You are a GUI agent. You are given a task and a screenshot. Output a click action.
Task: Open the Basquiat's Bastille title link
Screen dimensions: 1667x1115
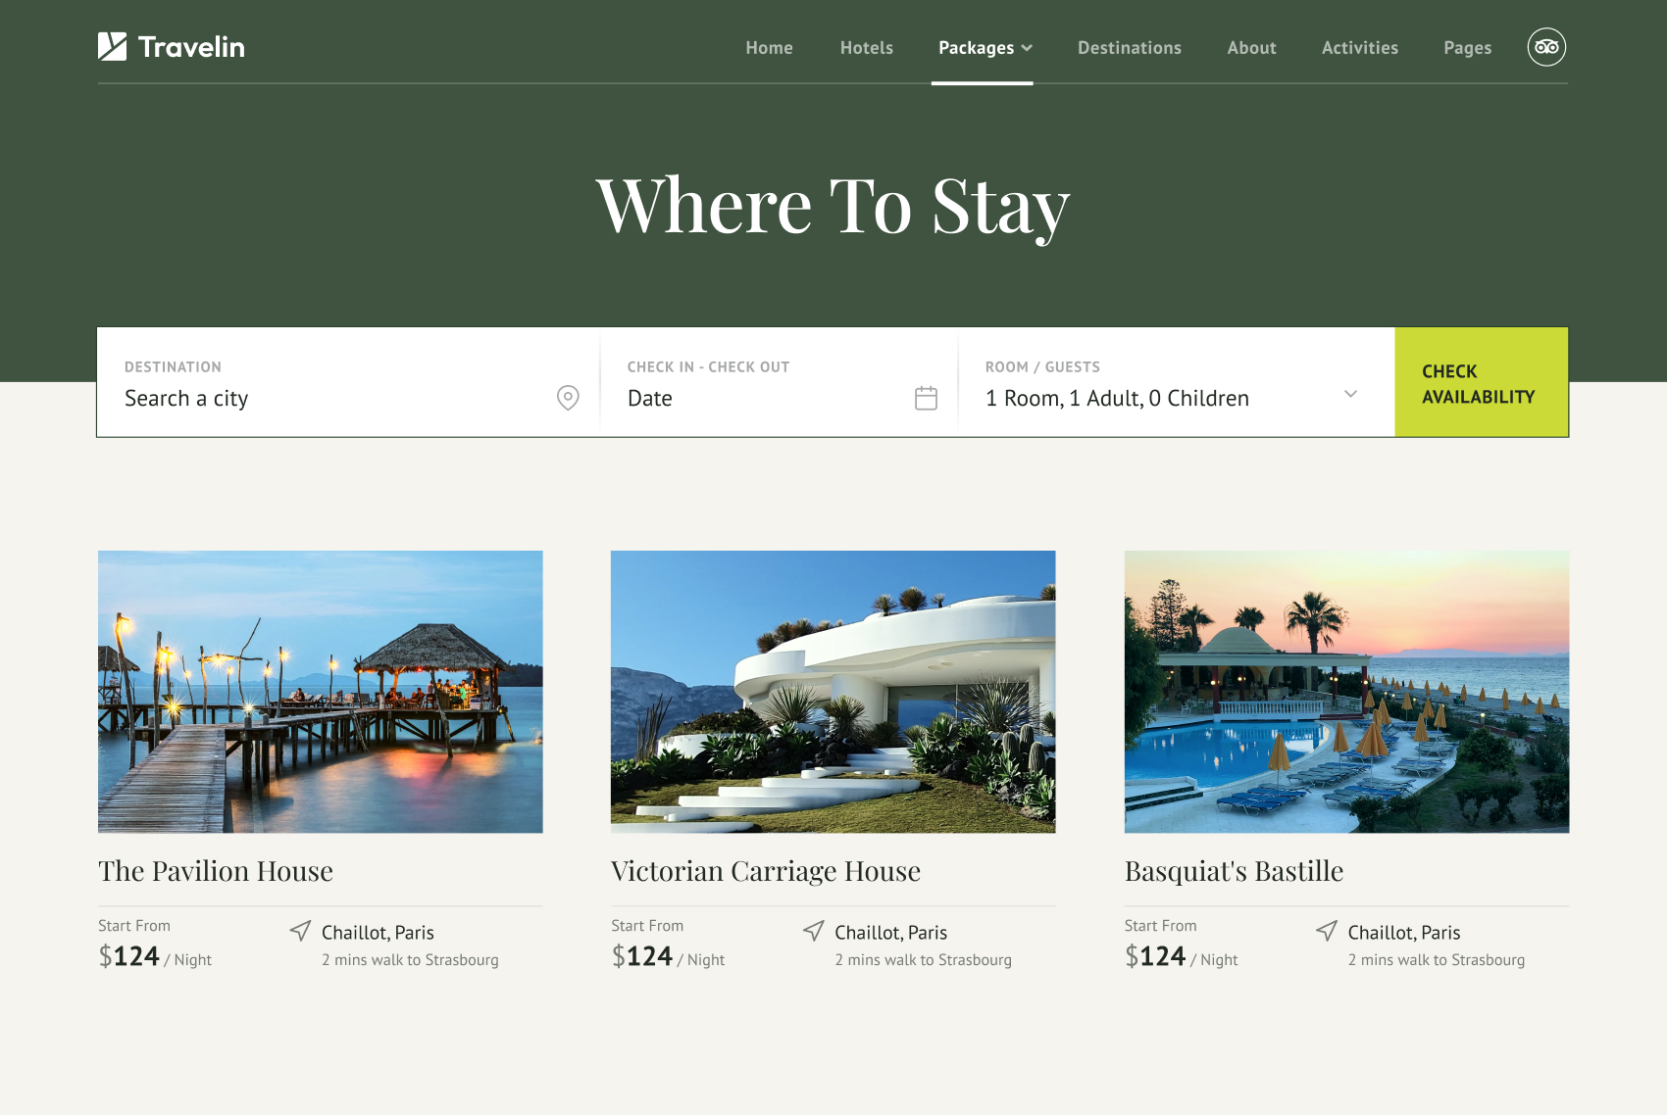click(x=1234, y=871)
